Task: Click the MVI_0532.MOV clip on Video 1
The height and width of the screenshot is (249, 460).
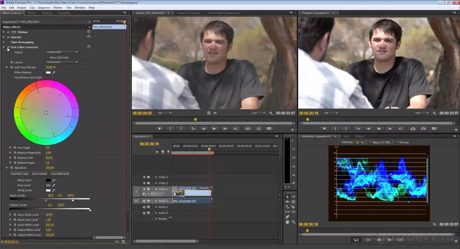Action: pyautogui.click(x=192, y=192)
